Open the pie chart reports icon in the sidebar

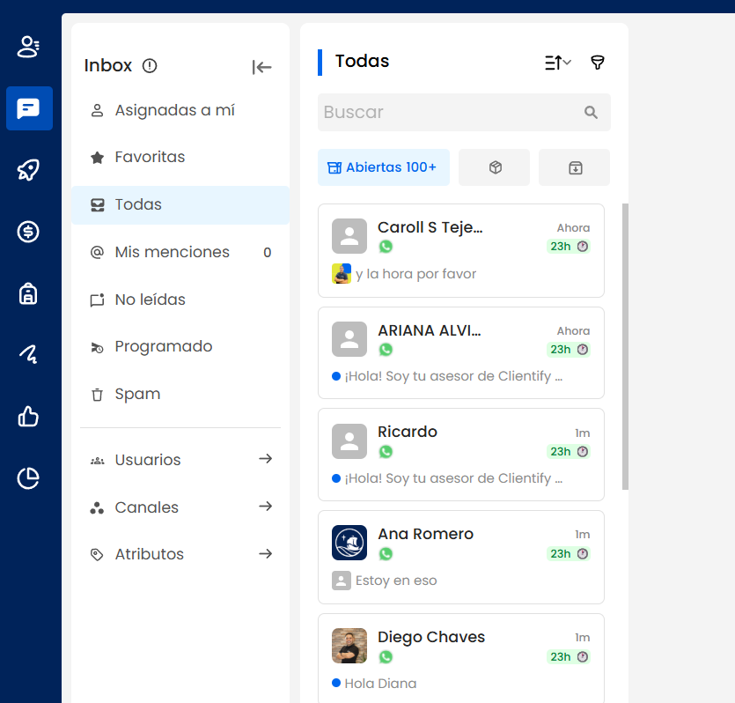28,477
